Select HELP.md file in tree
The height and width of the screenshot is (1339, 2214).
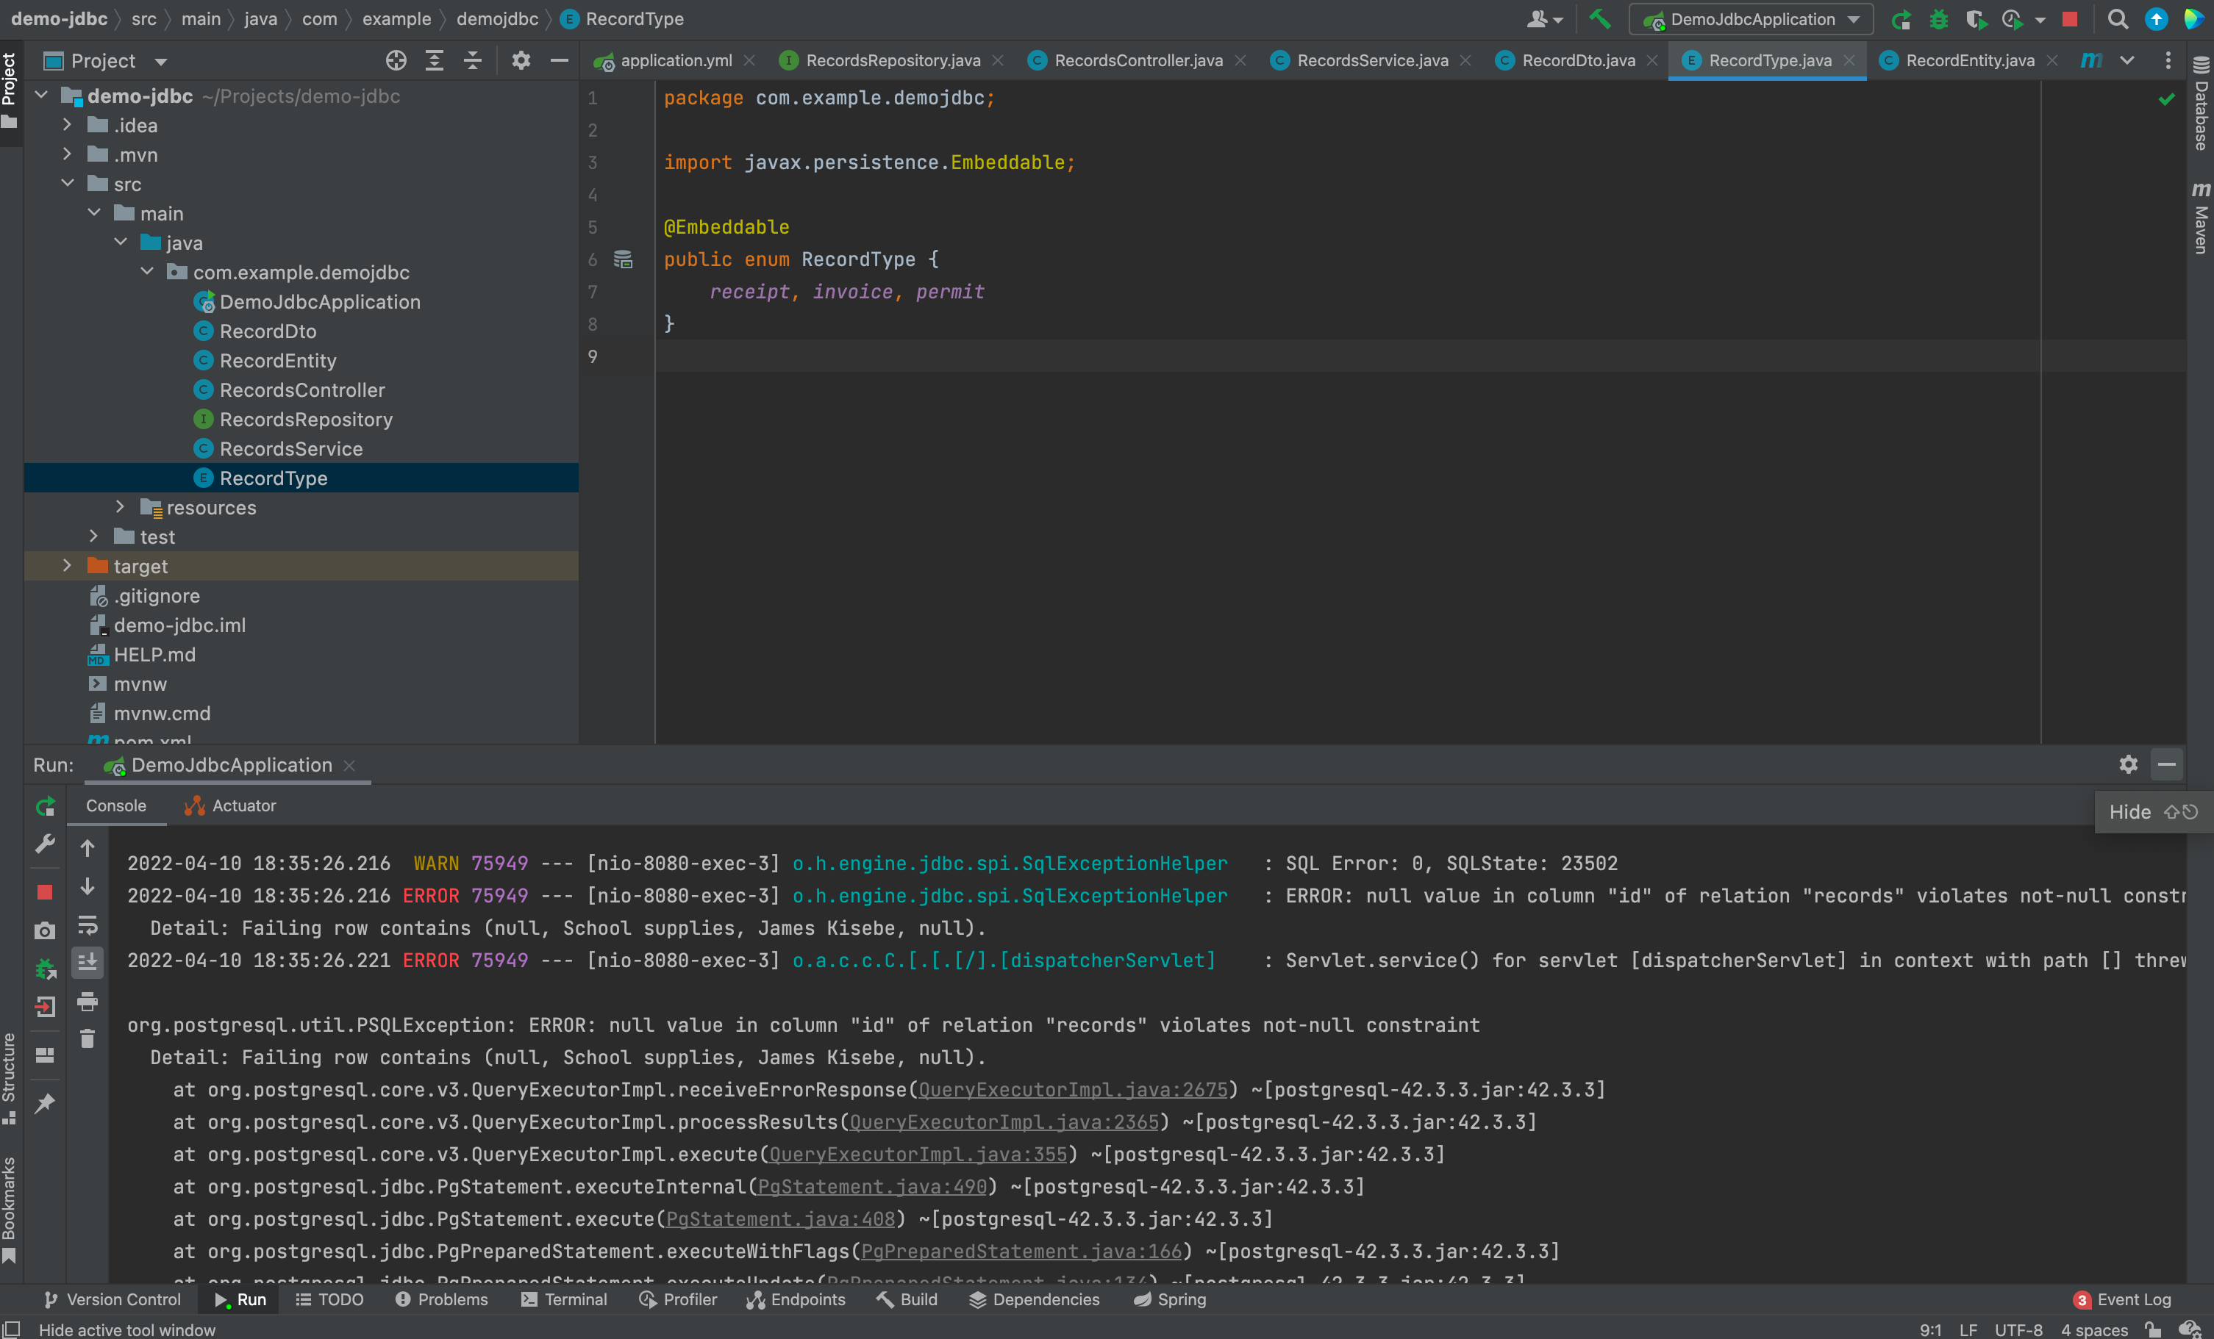click(154, 655)
